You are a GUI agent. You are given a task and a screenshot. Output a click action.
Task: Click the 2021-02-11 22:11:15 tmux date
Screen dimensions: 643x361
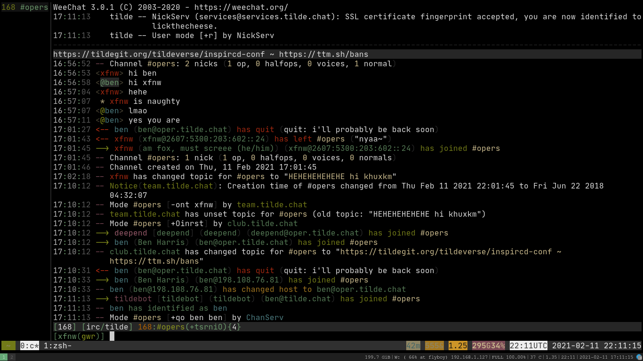(597, 346)
